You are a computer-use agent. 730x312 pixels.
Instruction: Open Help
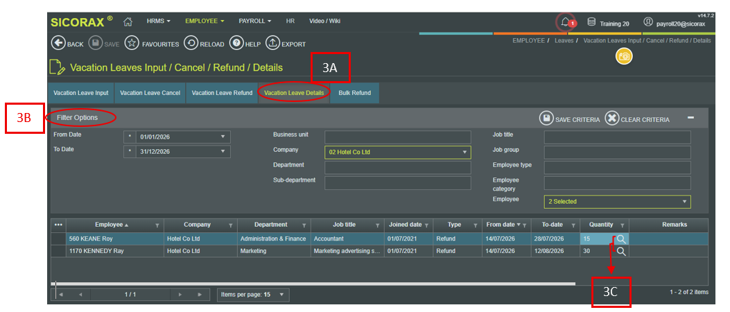236,43
